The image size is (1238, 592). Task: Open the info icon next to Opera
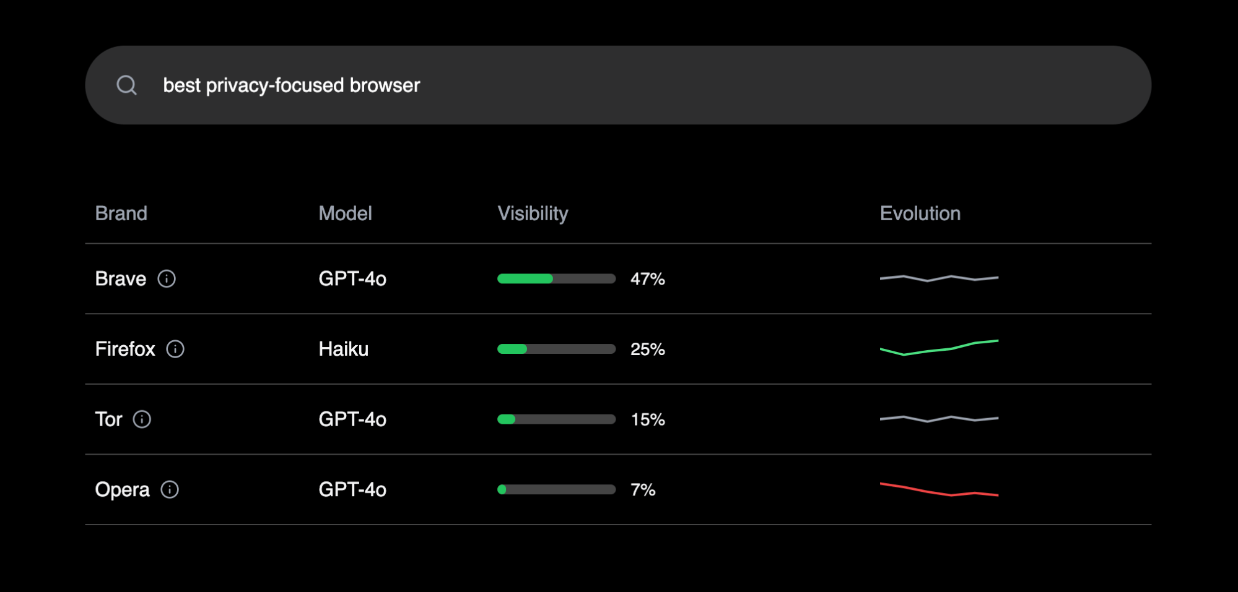[x=170, y=490]
